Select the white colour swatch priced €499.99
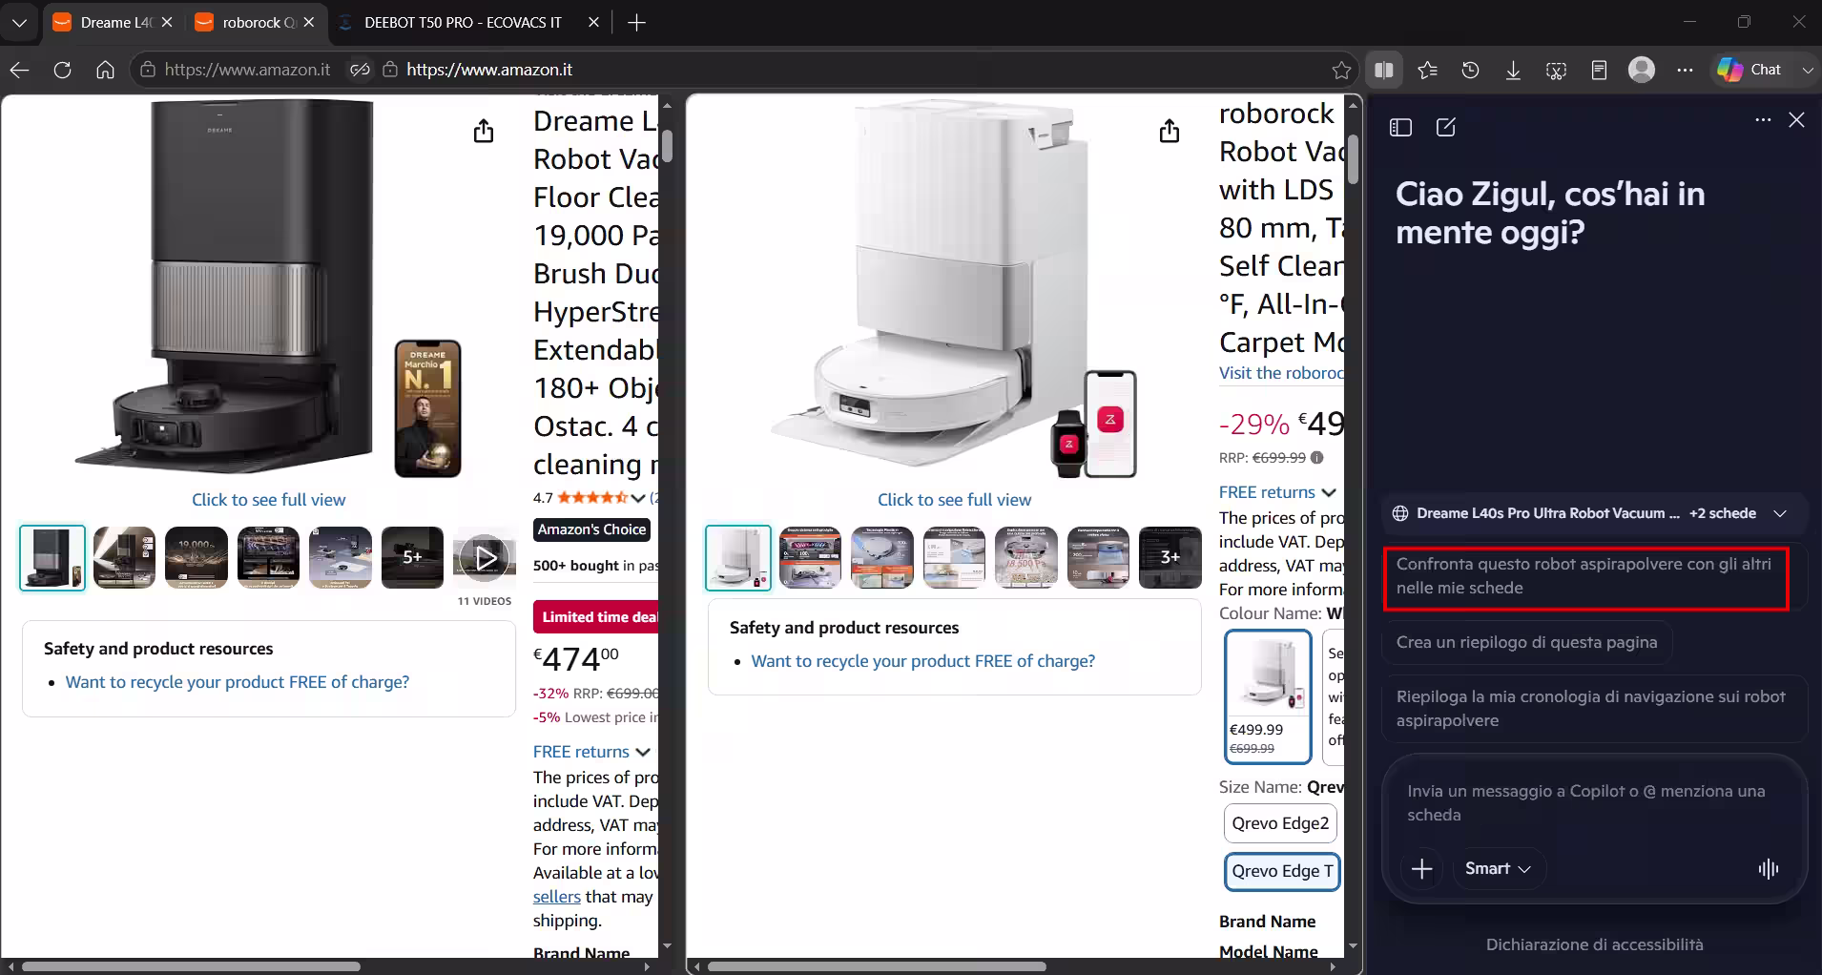The height and width of the screenshot is (975, 1822). [x=1268, y=696]
